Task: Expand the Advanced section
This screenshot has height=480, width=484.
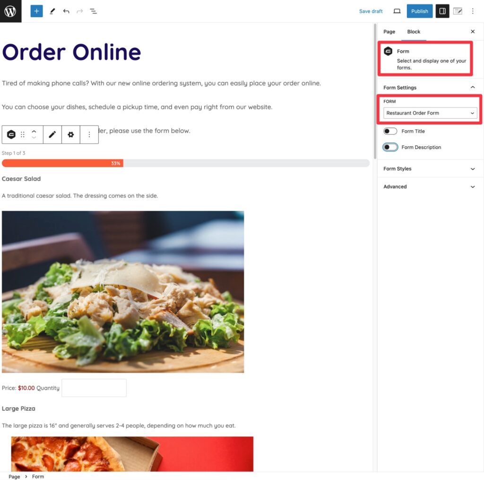Action: (x=430, y=187)
